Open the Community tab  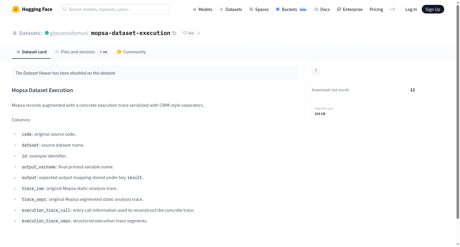click(131, 52)
